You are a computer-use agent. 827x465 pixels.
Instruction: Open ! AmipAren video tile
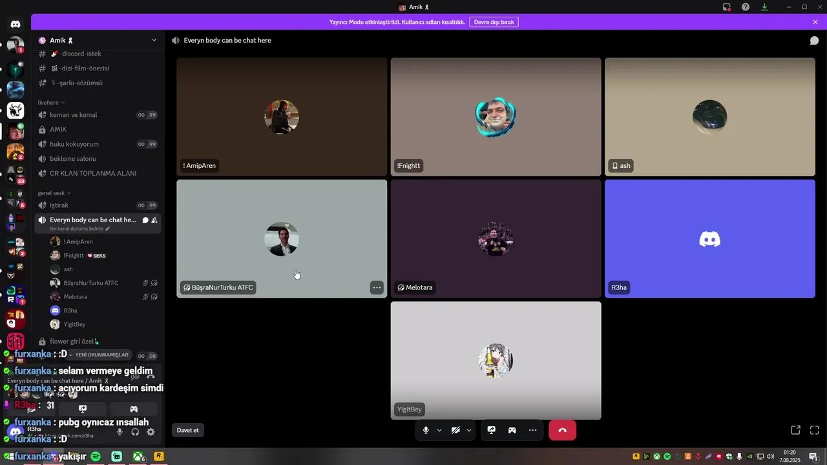[282, 117]
